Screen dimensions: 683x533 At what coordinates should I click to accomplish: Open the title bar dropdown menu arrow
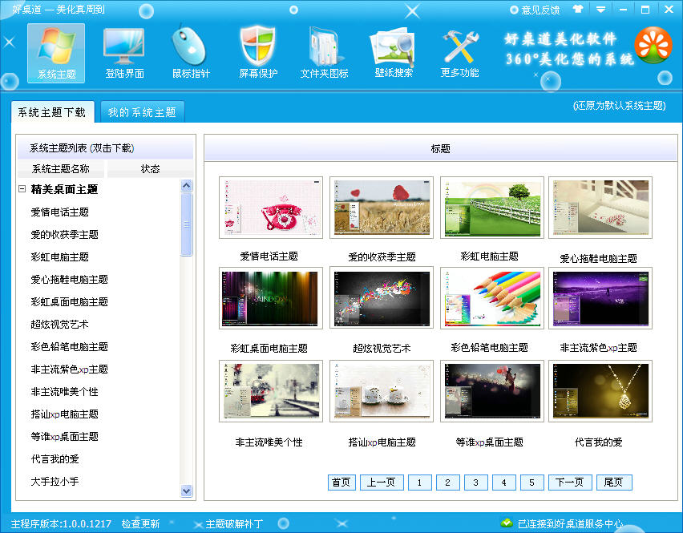[601, 10]
